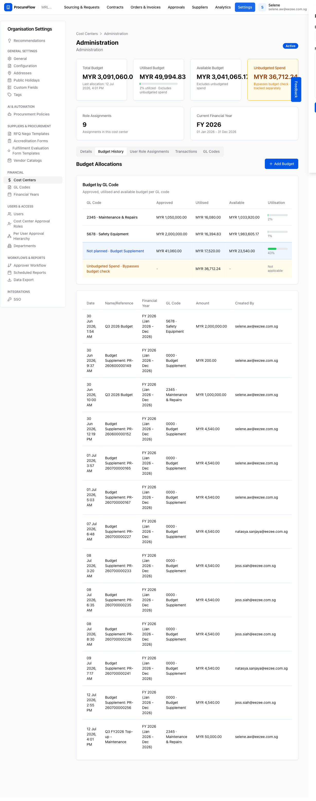Click the Fulfillment Evaluation star icon
This screenshot has height=801, width=316.
pyautogui.click(x=9, y=151)
